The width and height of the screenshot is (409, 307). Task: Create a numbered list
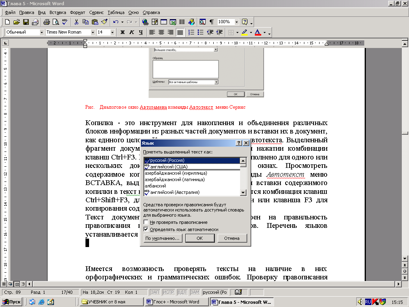click(191, 32)
